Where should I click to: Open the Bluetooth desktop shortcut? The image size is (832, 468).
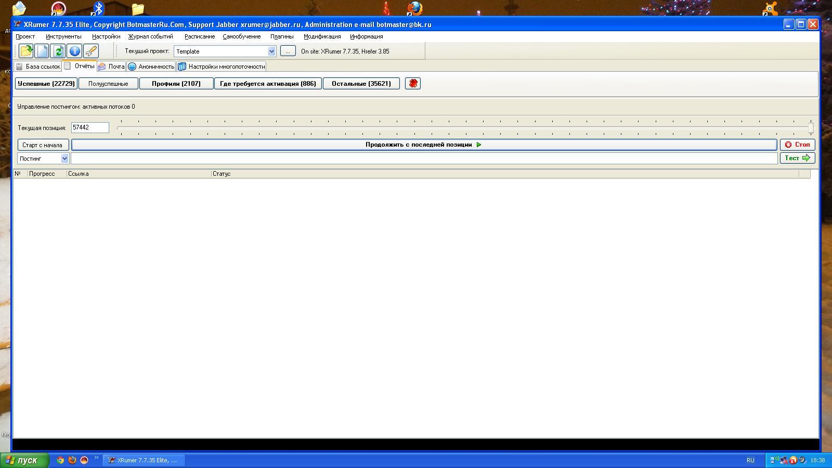(98, 8)
